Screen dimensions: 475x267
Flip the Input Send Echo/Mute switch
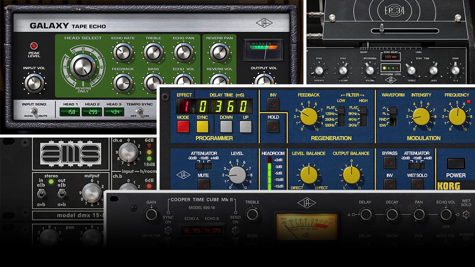coord(34,111)
